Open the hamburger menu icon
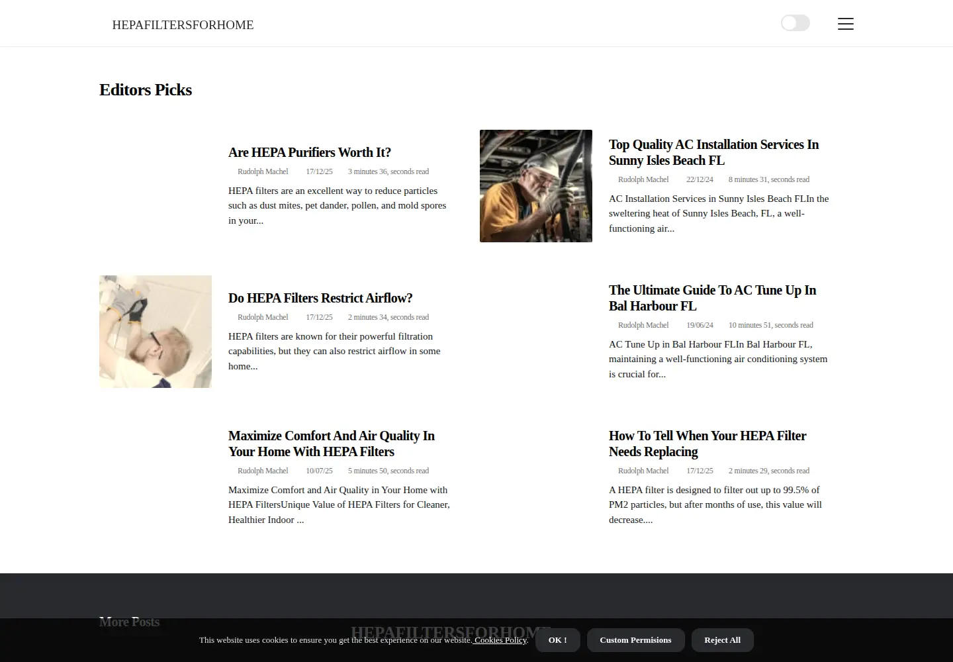Image resolution: width=953 pixels, height=662 pixels. click(x=845, y=24)
